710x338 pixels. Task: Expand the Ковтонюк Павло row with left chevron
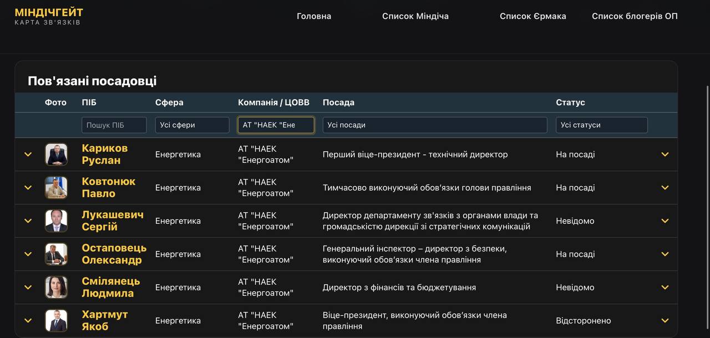[x=28, y=188]
